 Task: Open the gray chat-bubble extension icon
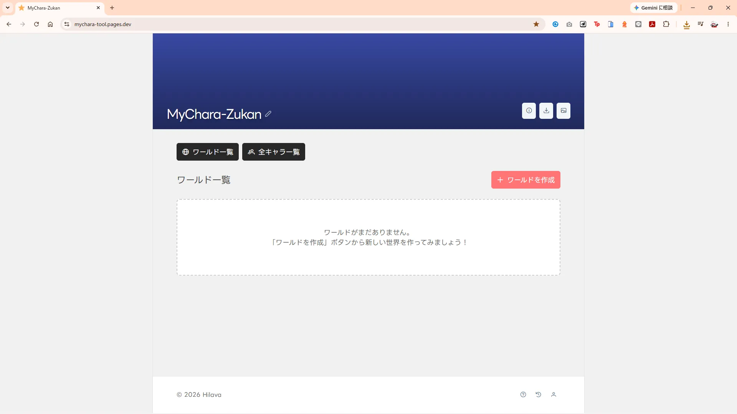point(638,24)
